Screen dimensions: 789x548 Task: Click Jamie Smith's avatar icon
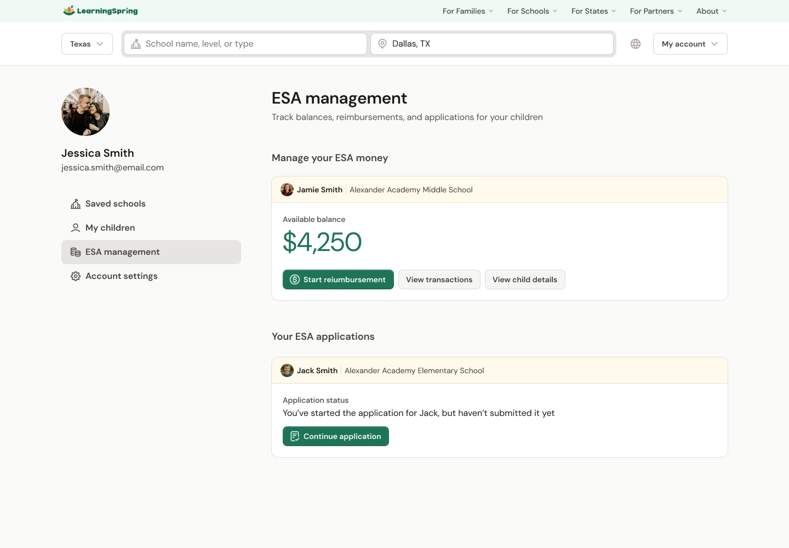pos(287,190)
